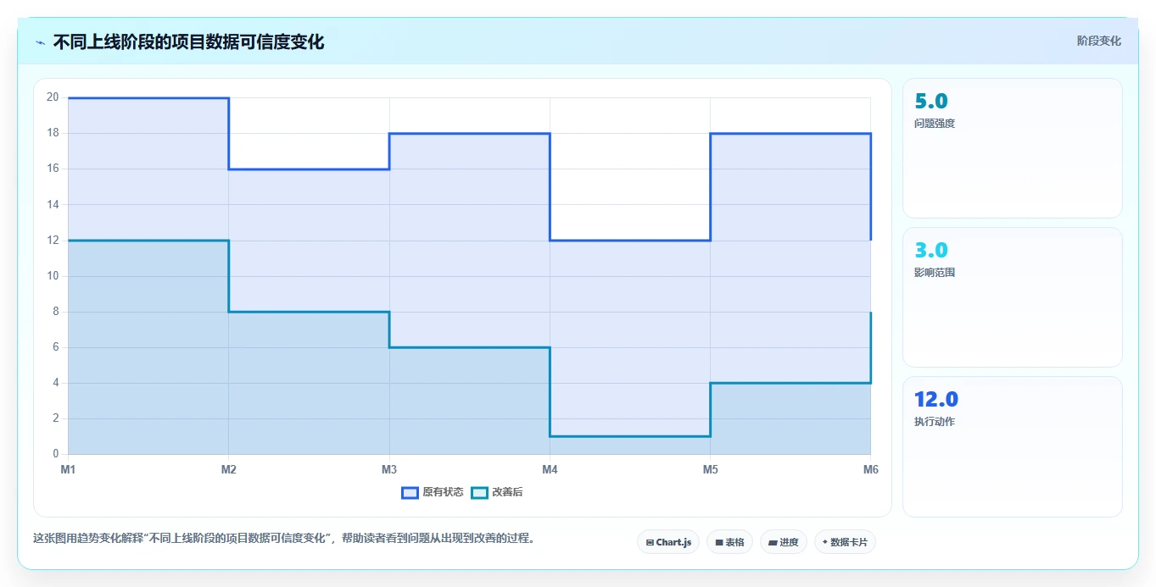The image size is (1156, 587).
Task: Click the M5 axis label
Action: [710, 468]
